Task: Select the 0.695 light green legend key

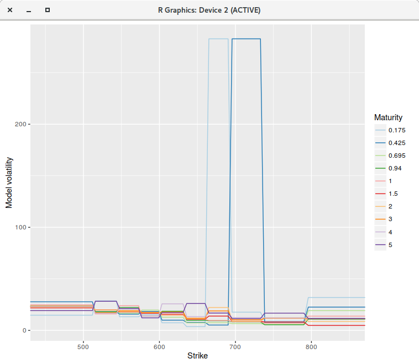Action: tap(380, 156)
